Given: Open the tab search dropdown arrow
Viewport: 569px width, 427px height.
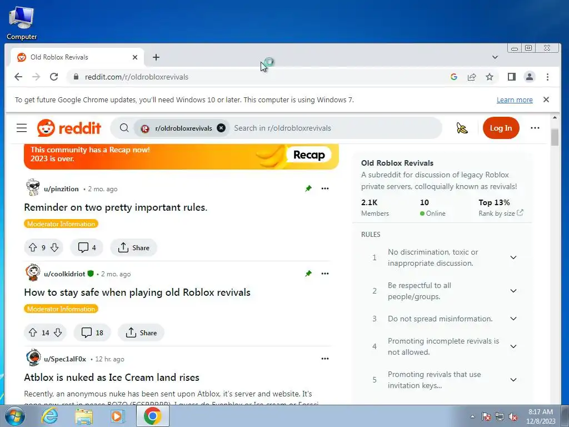Looking at the screenshot, I should tap(495, 57).
